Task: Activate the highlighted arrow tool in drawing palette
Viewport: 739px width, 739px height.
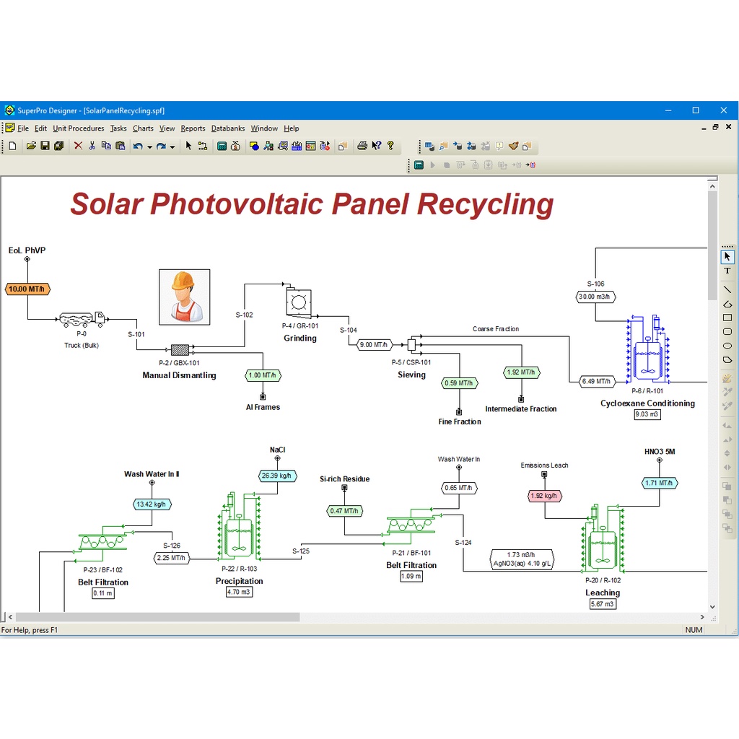Action: 727,256
